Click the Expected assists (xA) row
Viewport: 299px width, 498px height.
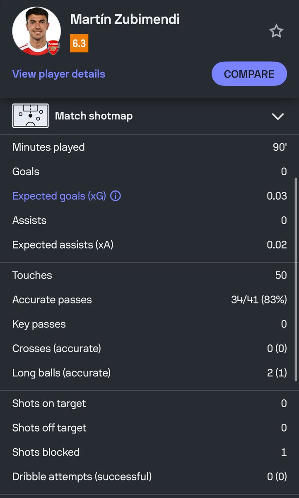[149, 244]
